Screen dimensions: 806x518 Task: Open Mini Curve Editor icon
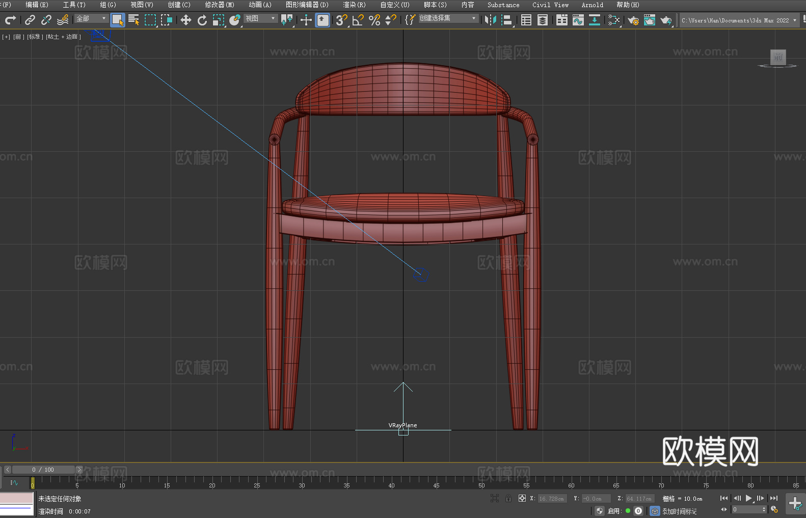pos(14,482)
